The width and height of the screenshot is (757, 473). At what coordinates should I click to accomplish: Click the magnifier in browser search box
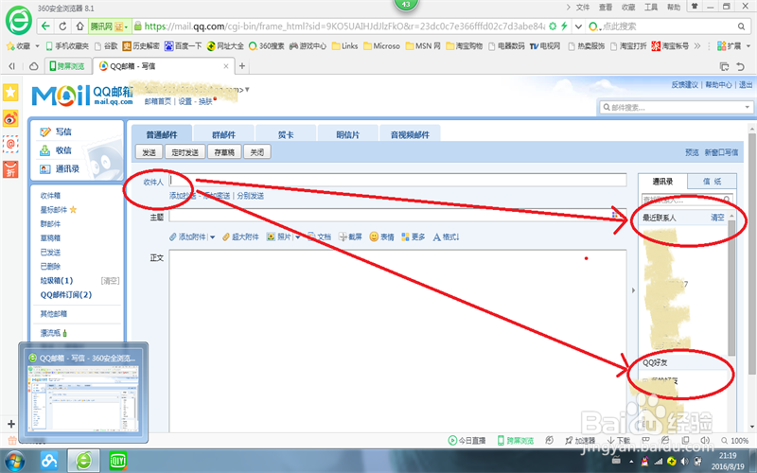coord(741,26)
